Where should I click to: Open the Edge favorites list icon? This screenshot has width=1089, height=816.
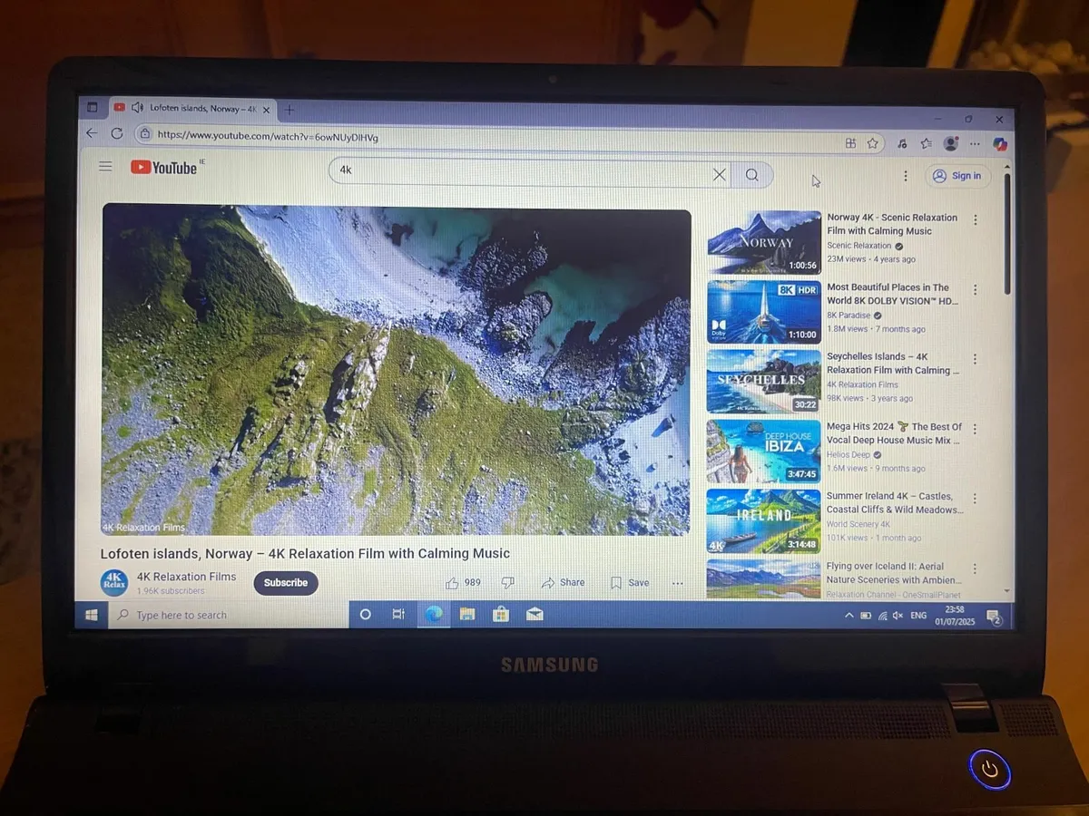click(926, 143)
